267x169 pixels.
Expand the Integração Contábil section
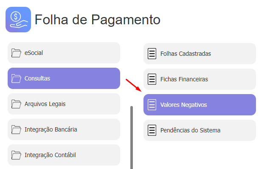coord(64,155)
